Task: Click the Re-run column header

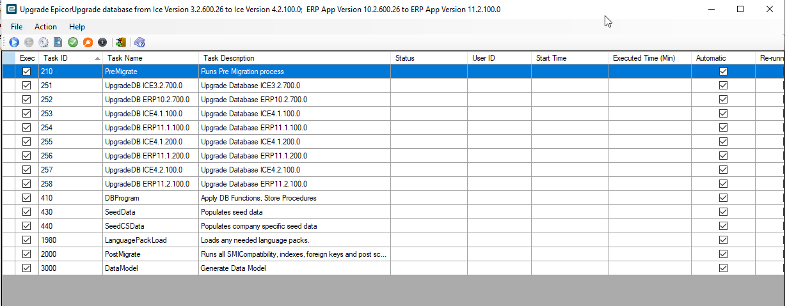Action: (x=770, y=58)
